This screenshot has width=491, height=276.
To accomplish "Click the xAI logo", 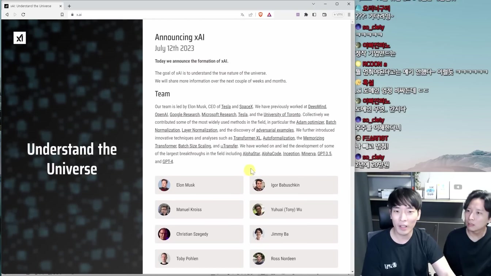I will click(x=20, y=38).
